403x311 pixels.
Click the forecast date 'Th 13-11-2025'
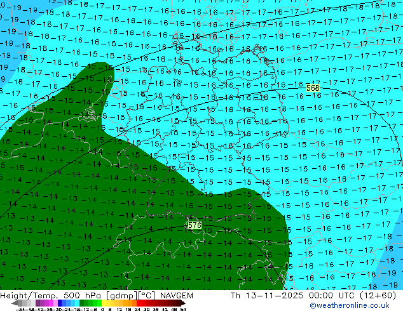(x=267, y=296)
